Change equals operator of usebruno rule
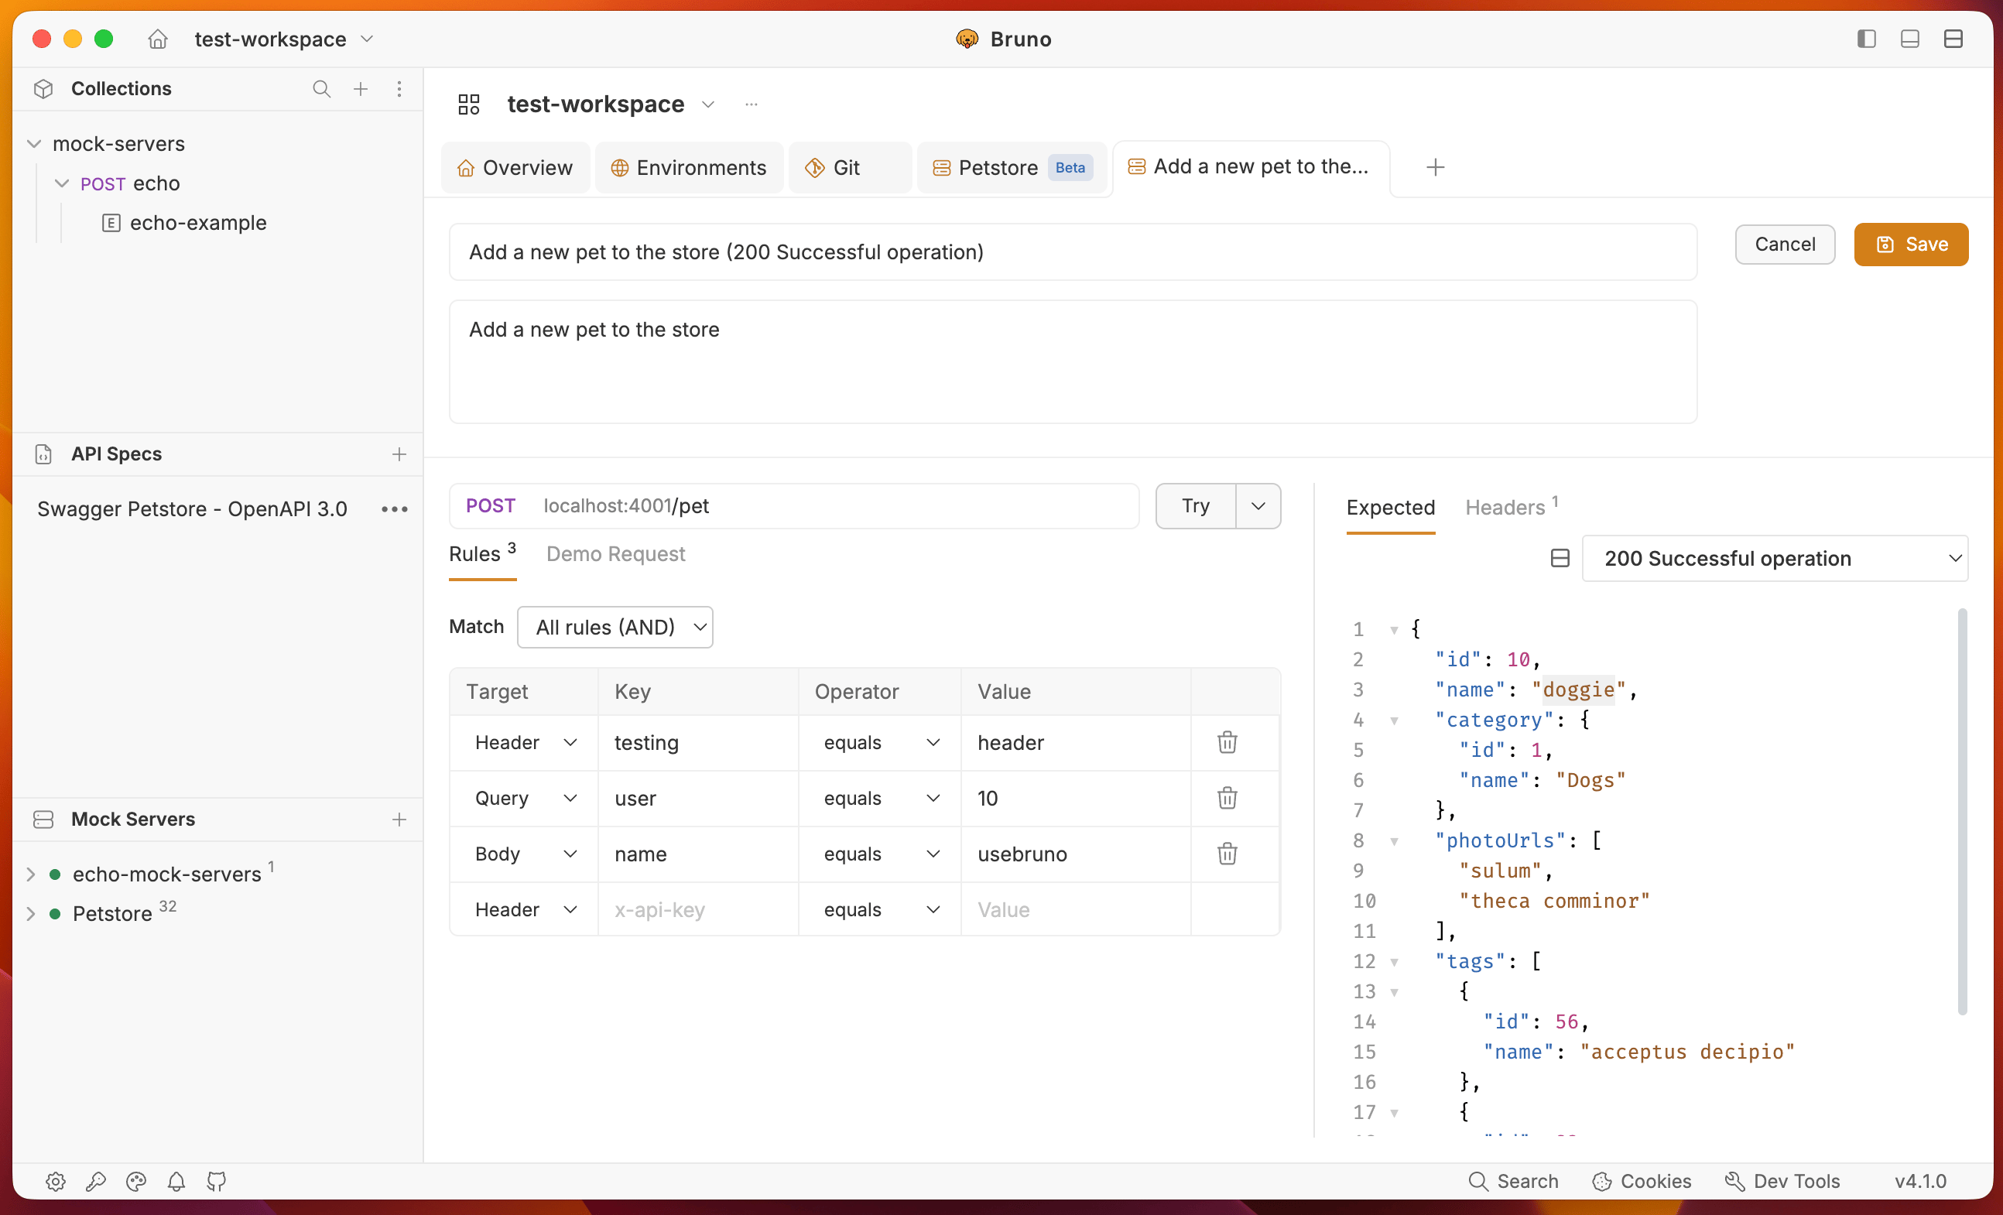2003x1215 pixels. (x=882, y=854)
